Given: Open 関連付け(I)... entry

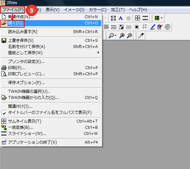Looking at the screenshot, I should (51, 106).
